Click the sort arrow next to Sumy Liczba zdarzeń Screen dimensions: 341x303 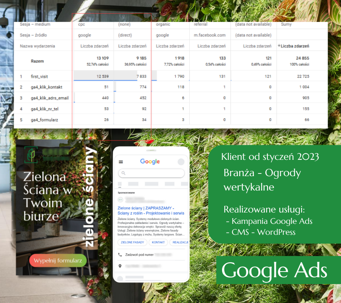pyautogui.click(x=279, y=46)
